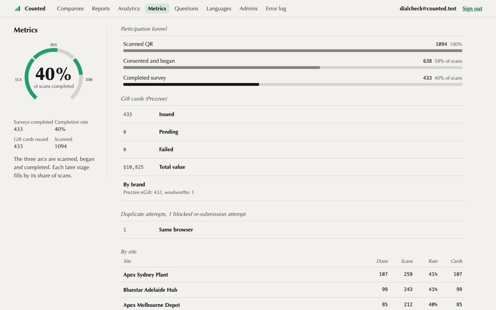Viewport: 496px width, 310px height.
Task: Click the Rate column header
Action: (433, 261)
